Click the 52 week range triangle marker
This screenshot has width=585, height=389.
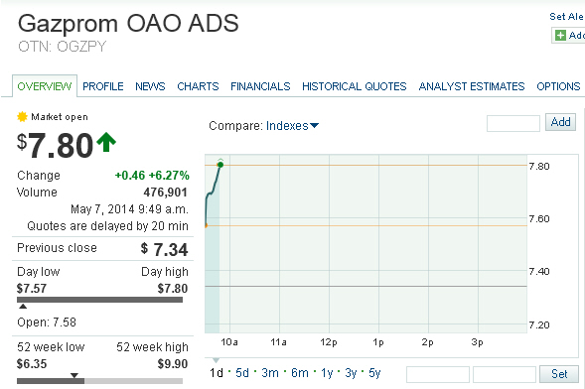pos(74,375)
